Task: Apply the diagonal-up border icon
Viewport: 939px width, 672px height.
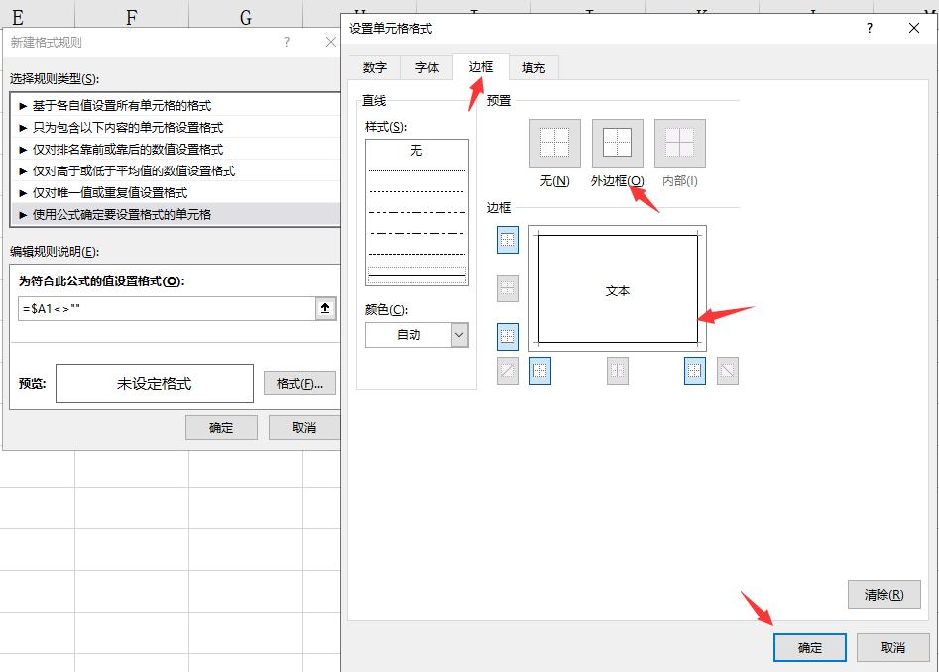Action: point(509,370)
